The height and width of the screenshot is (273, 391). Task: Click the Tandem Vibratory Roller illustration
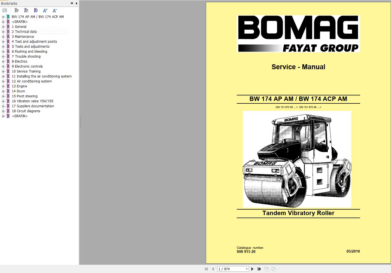pos(297,159)
